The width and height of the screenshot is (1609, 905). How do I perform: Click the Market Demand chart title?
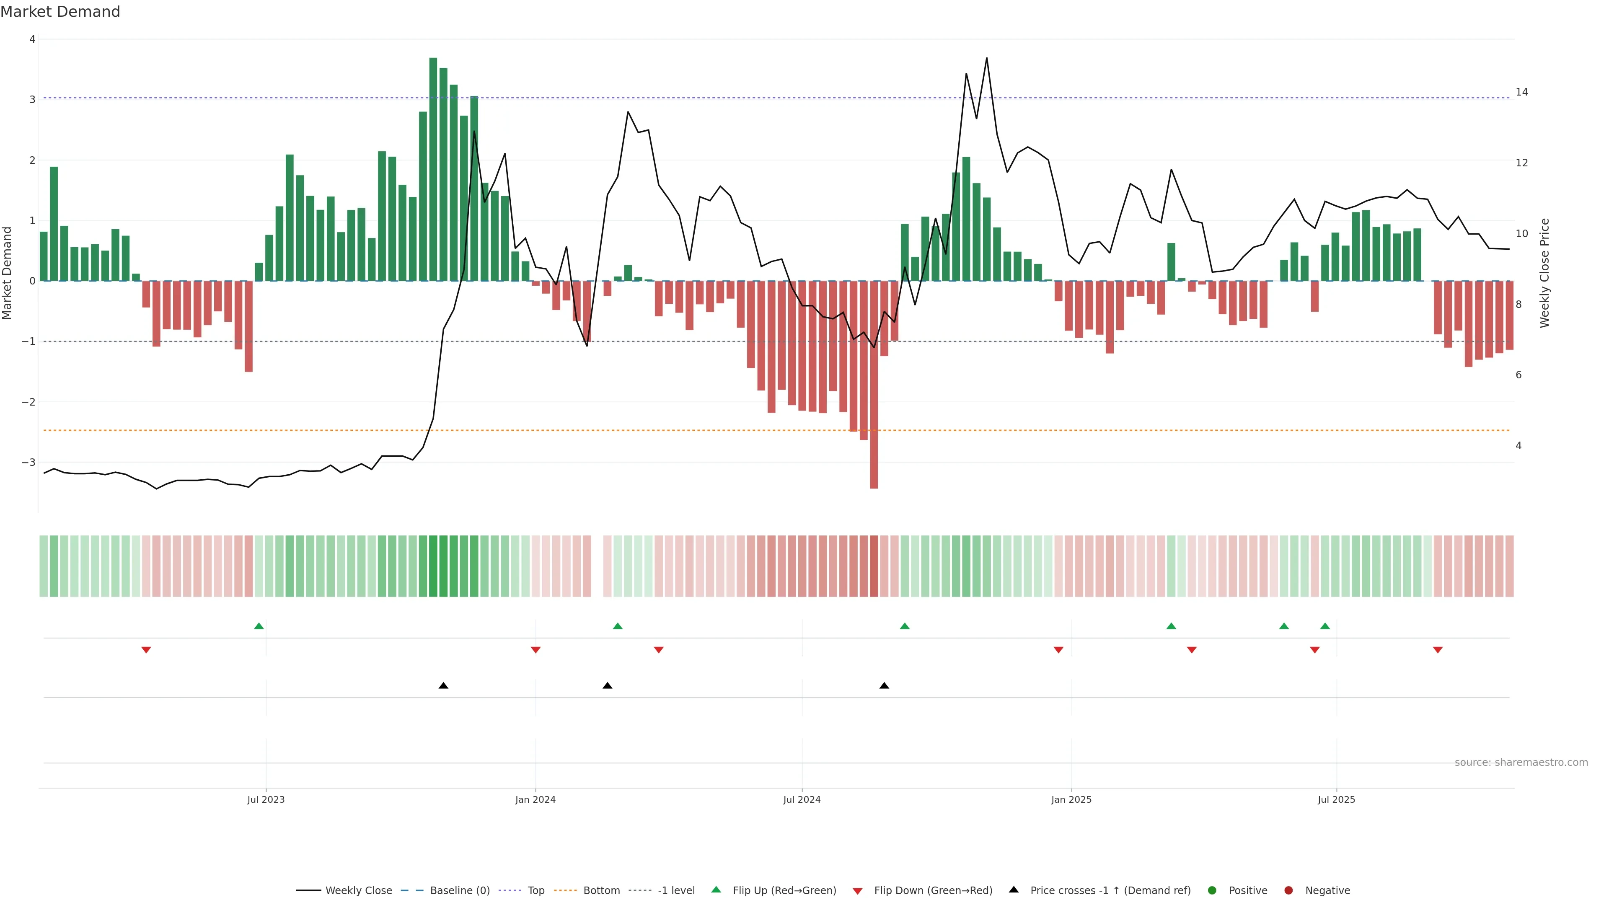[x=60, y=12]
